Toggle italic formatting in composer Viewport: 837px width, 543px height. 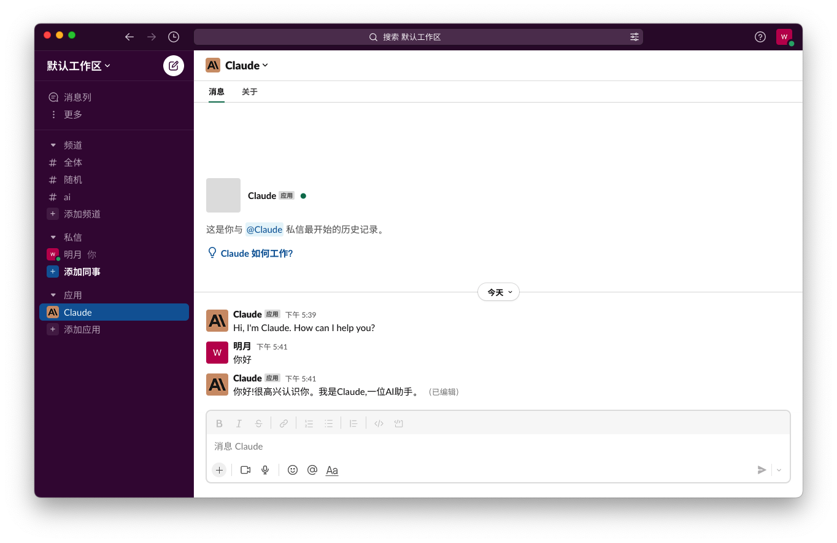(x=239, y=423)
